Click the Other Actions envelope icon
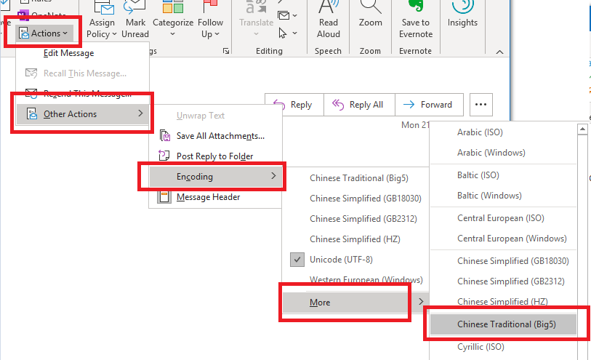The image size is (591, 360). (32, 114)
